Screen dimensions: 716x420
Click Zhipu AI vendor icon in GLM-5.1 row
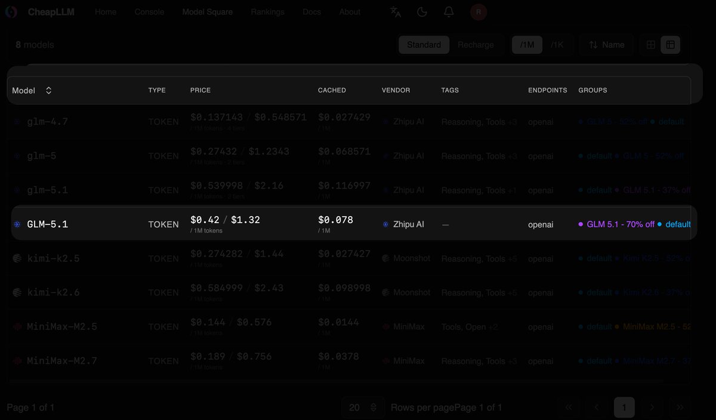click(385, 224)
